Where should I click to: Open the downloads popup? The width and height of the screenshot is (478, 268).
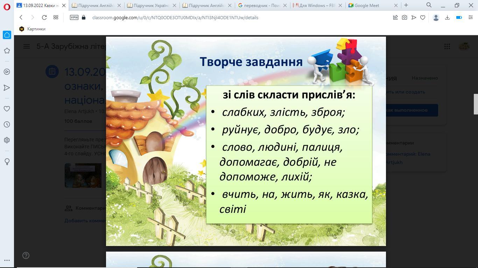(x=447, y=17)
